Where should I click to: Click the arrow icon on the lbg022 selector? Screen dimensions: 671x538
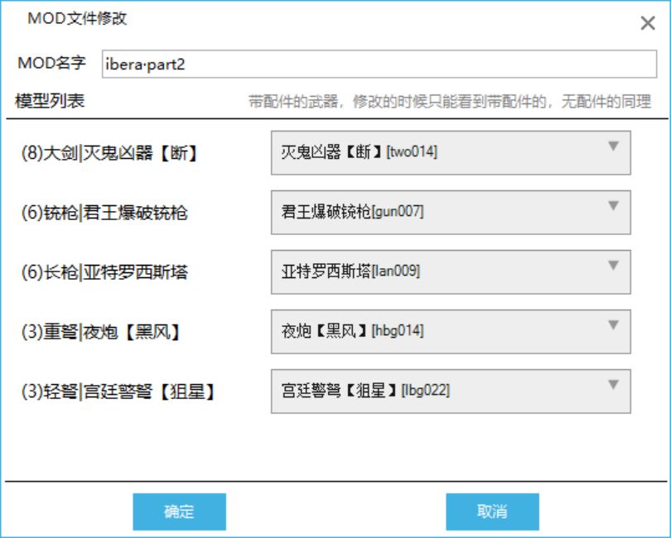pos(613,383)
